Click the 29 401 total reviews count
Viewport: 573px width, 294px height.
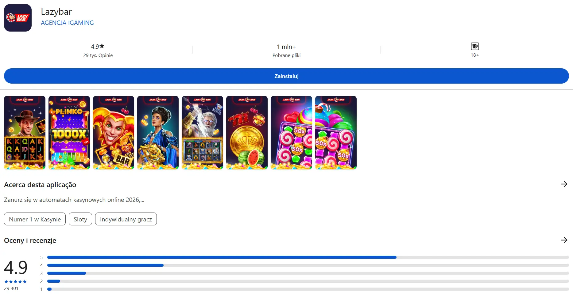(x=11, y=288)
